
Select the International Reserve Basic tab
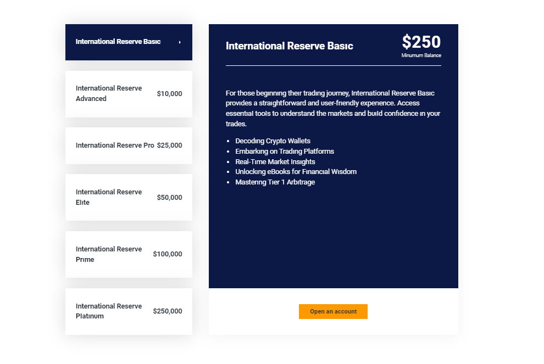pyautogui.click(x=129, y=42)
